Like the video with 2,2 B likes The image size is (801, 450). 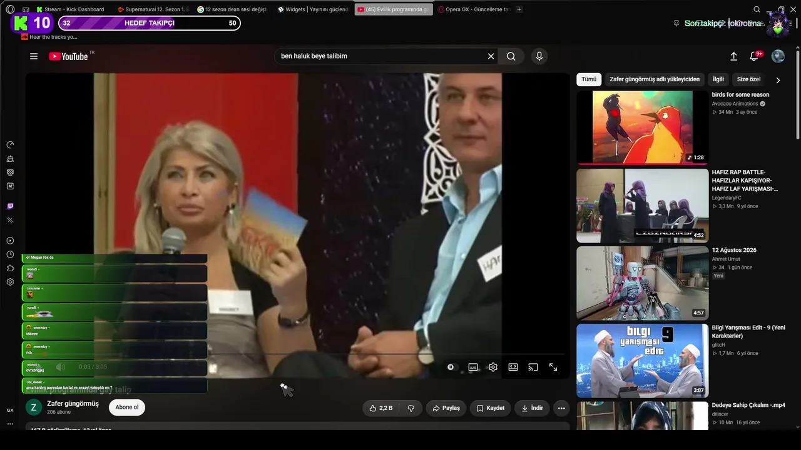[381, 408]
